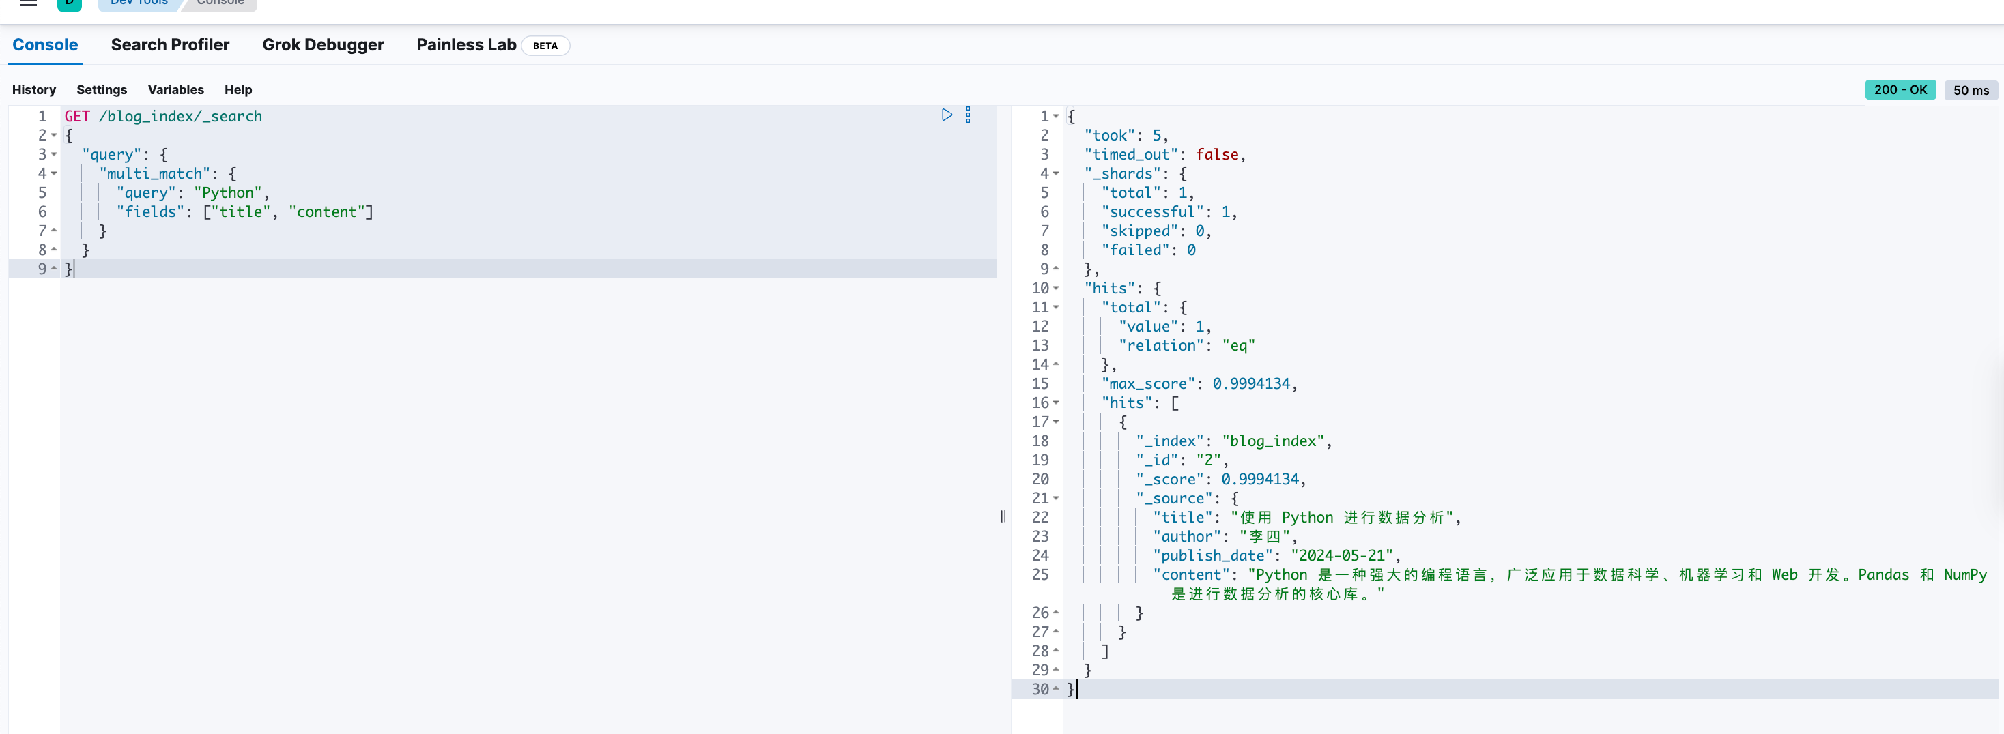Viewport: 2004px width, 734px height.
Task: Click the panel divider handle
Action: pyautogui.click(x=1003, y=516)
